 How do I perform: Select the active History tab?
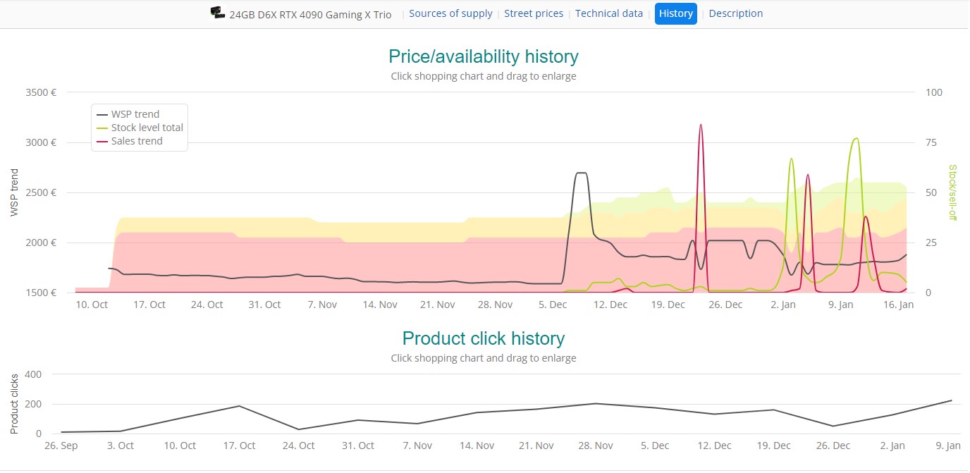click(x=675, y=13)
